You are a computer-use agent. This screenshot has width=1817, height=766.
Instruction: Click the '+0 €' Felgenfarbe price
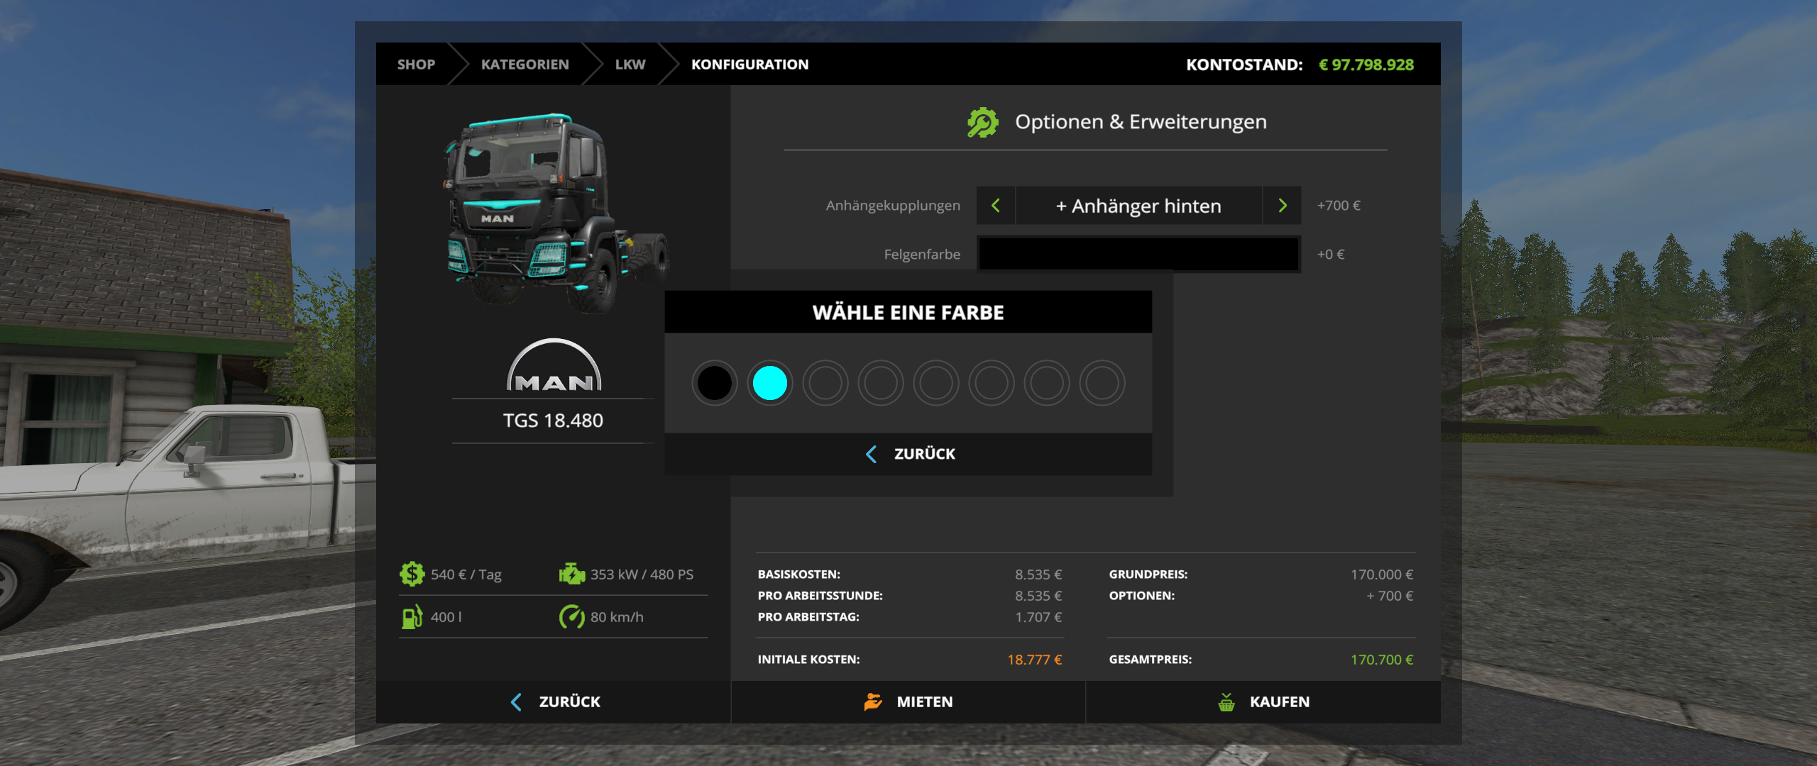point(1331,254)
